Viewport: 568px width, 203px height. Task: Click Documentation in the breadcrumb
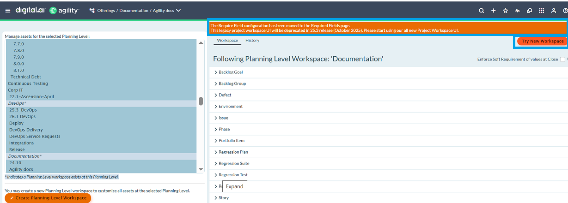tap(134, 11)
